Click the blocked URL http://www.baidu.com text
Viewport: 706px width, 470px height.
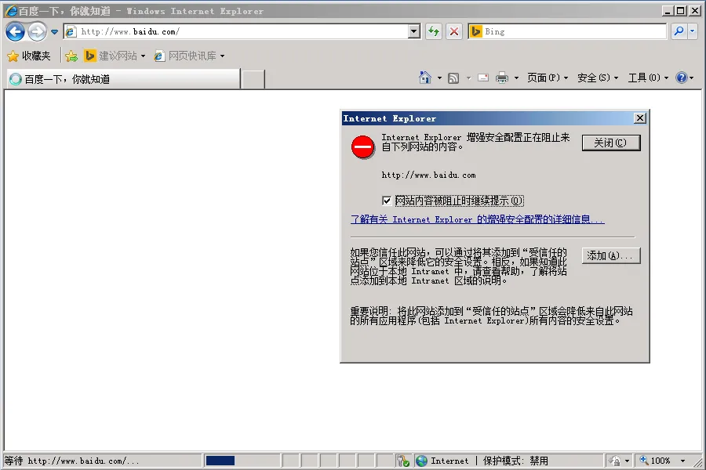click(x=428, y=175)
